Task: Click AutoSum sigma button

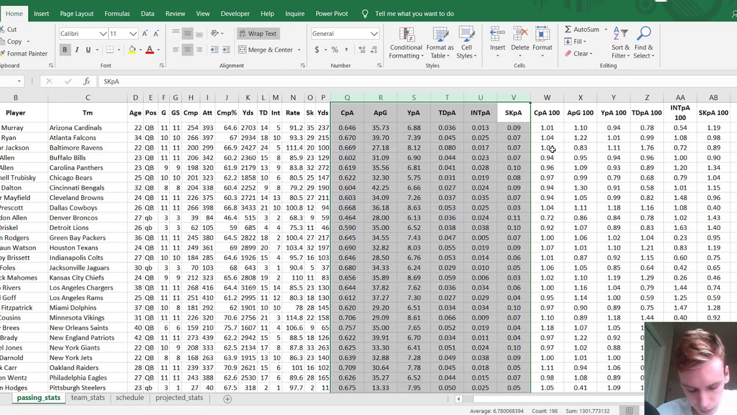Action: (x=582, y=29)
